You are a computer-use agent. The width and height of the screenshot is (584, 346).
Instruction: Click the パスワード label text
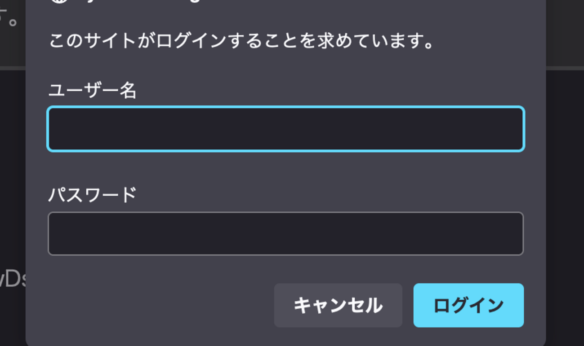[x=92, y=195]
